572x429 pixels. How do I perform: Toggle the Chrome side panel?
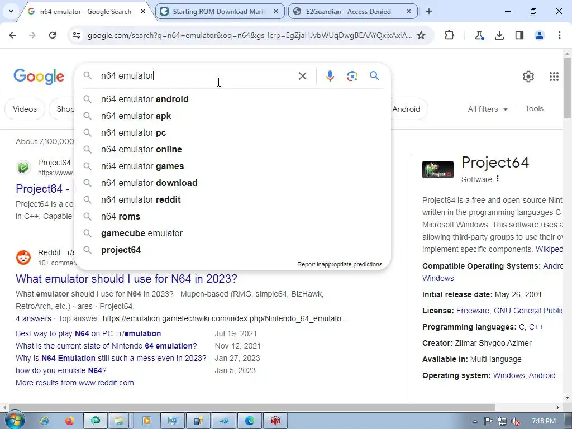(x=519, y=35)
